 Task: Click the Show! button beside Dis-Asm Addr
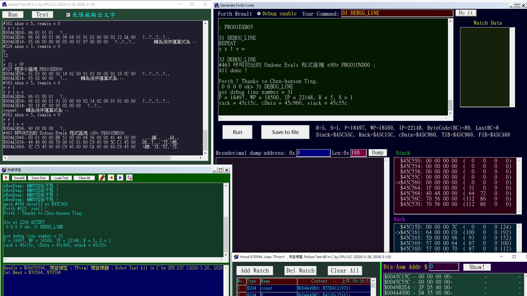point(477,267)
